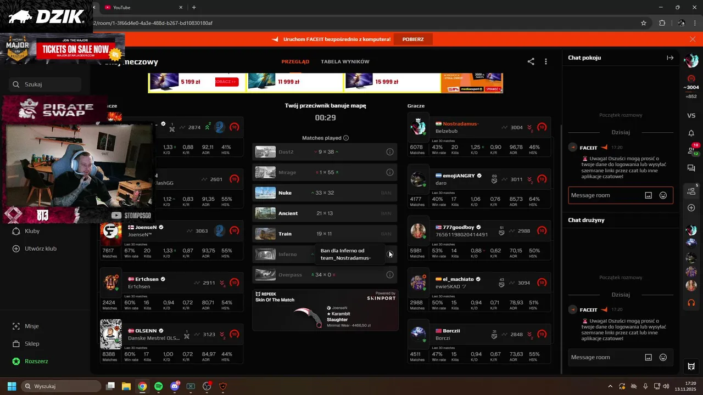Select the Ancient map row
This screenshot has width=703, height=395.
(x=325, y=213)
